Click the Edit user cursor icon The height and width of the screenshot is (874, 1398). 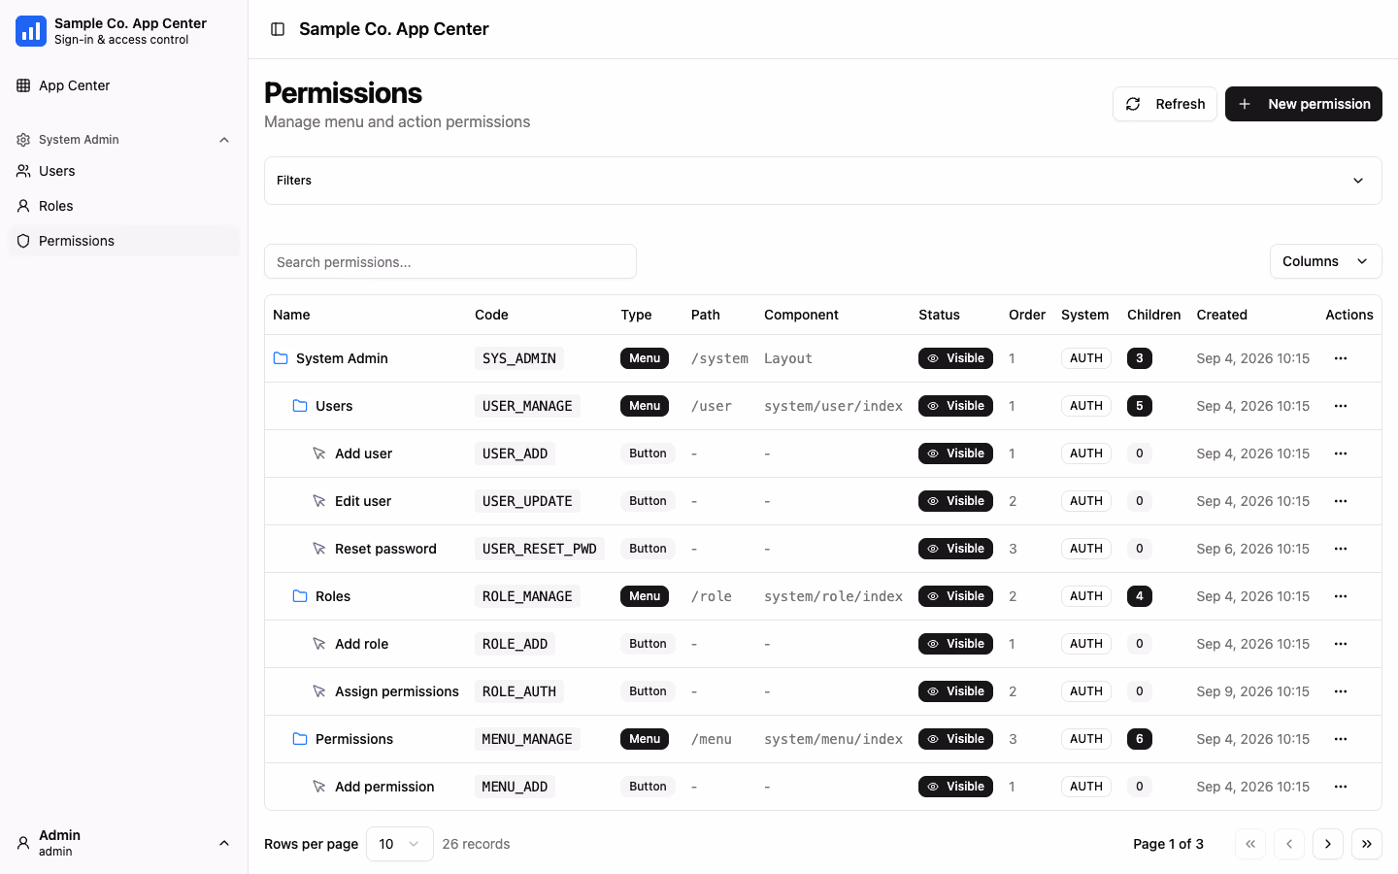pos(319,501)
